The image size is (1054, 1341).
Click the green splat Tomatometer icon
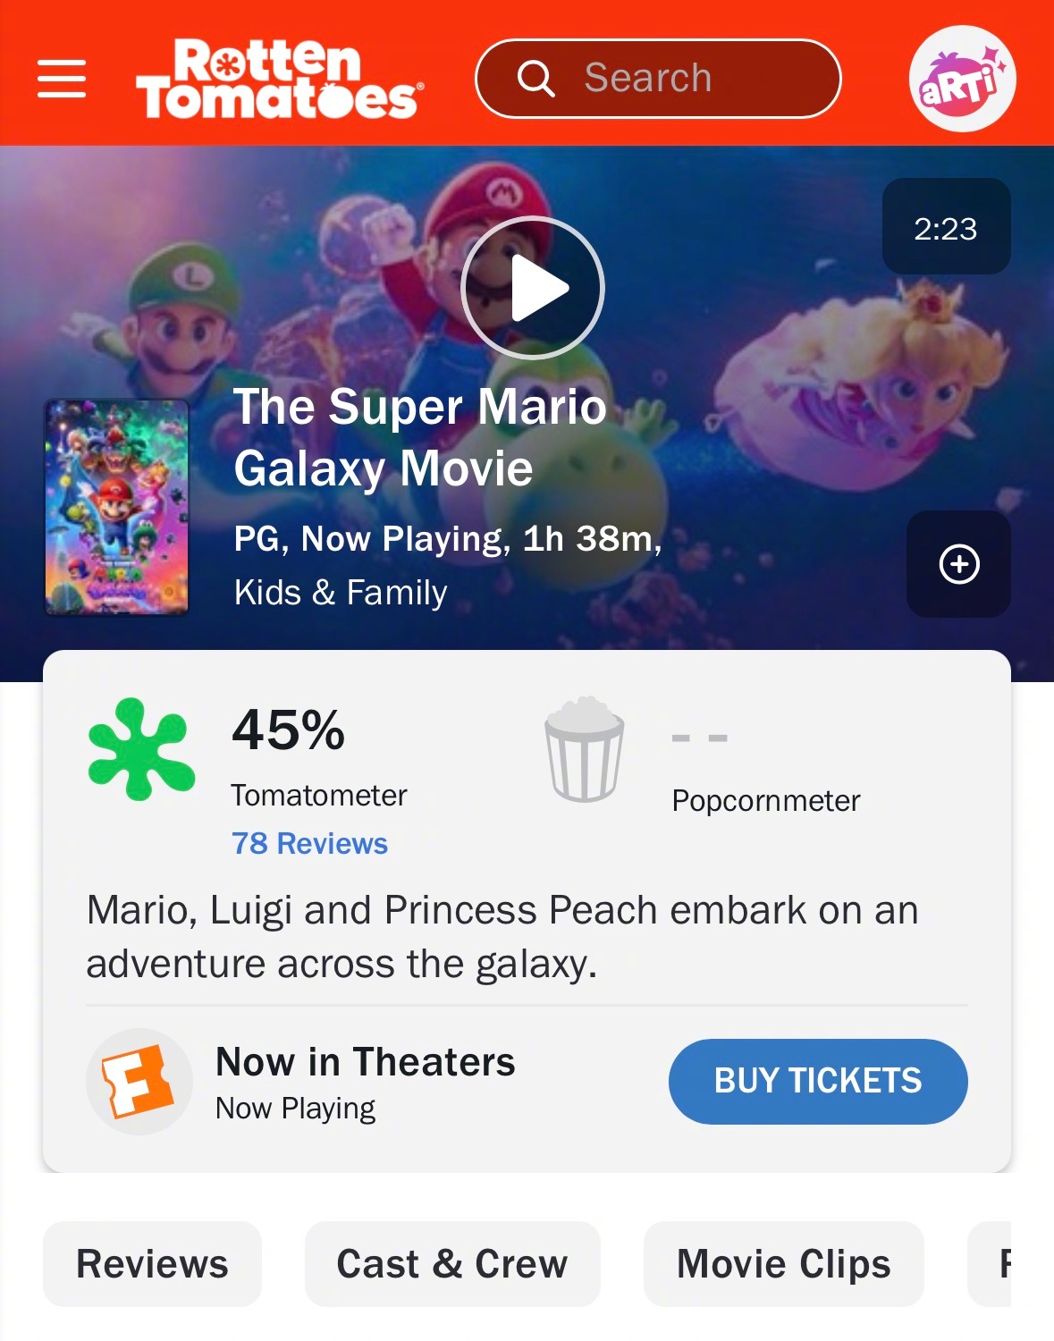[141, 749]
